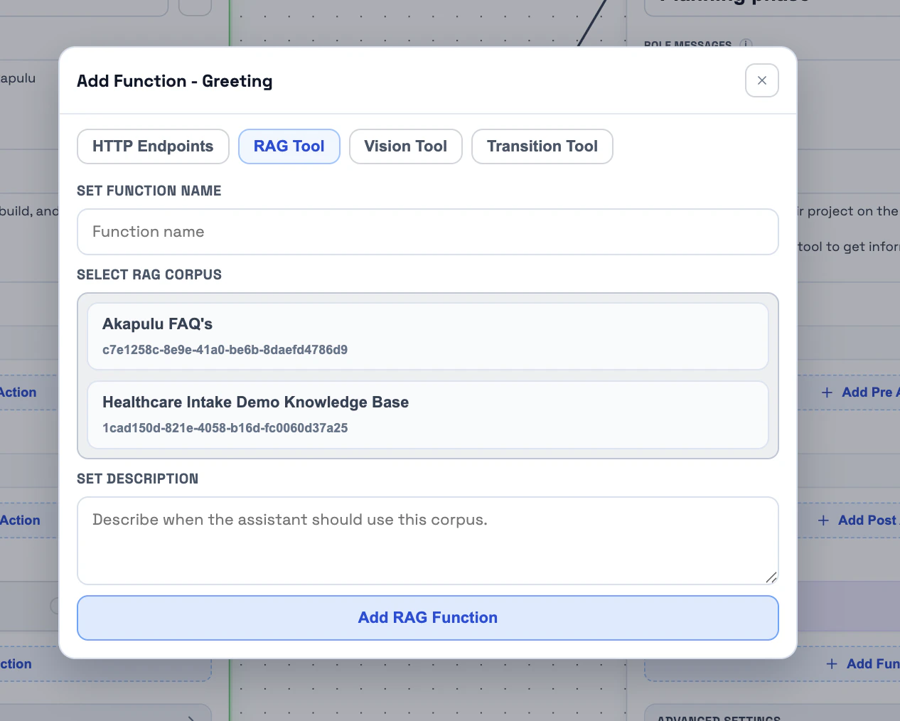Switch to the HTTP Endpoints tab
This screenshot has height=721, width=900.
pos(152,146)
